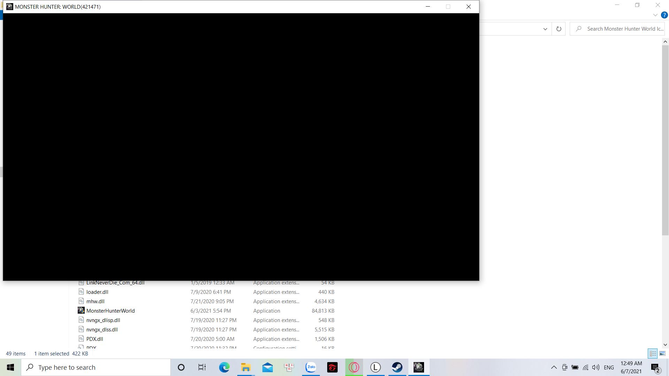Select the MonsterHunterWorld application file
This screenshot has height=376, width=669.
[x=110, y=311]
